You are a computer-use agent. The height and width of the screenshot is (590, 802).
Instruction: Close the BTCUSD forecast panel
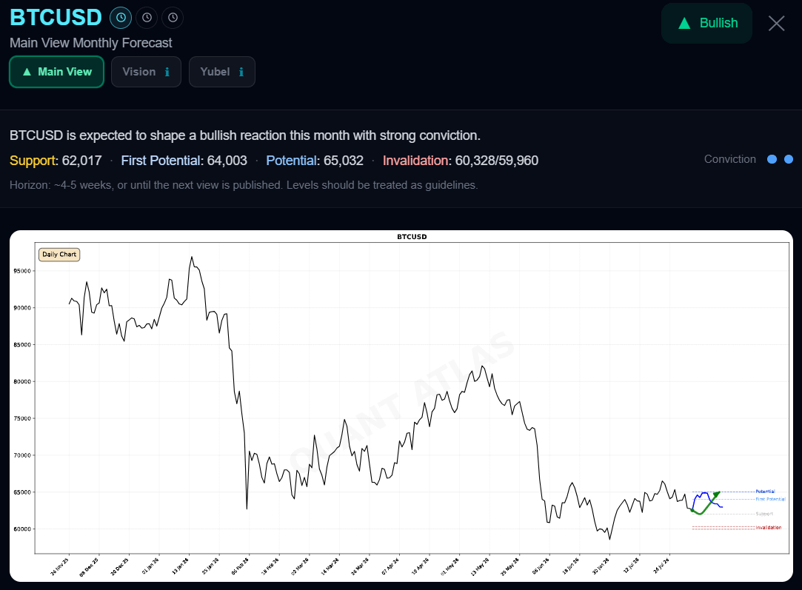point(776,23)
